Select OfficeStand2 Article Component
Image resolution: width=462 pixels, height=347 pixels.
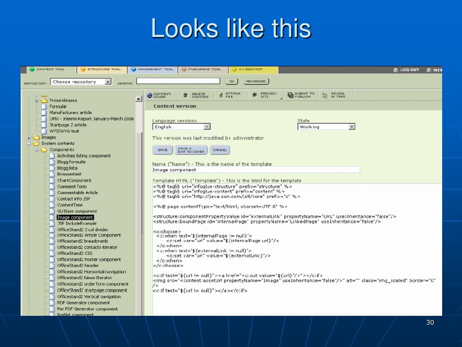click(89, 235)
